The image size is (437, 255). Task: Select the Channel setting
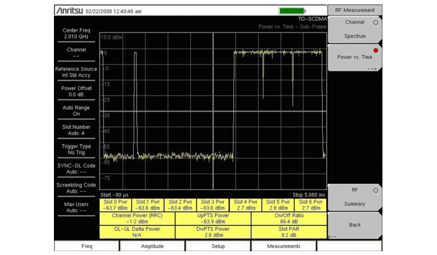[x=76, y=53]
